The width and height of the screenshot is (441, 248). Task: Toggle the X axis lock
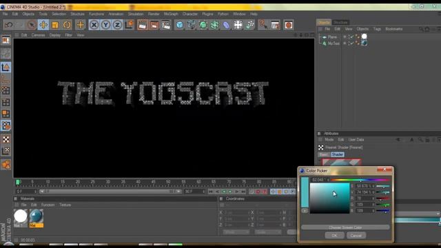pos(94,25)
